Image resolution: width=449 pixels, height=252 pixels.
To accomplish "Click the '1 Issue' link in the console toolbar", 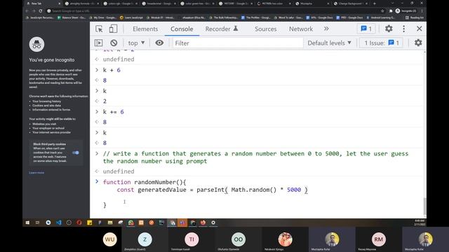I will point(382,43).
